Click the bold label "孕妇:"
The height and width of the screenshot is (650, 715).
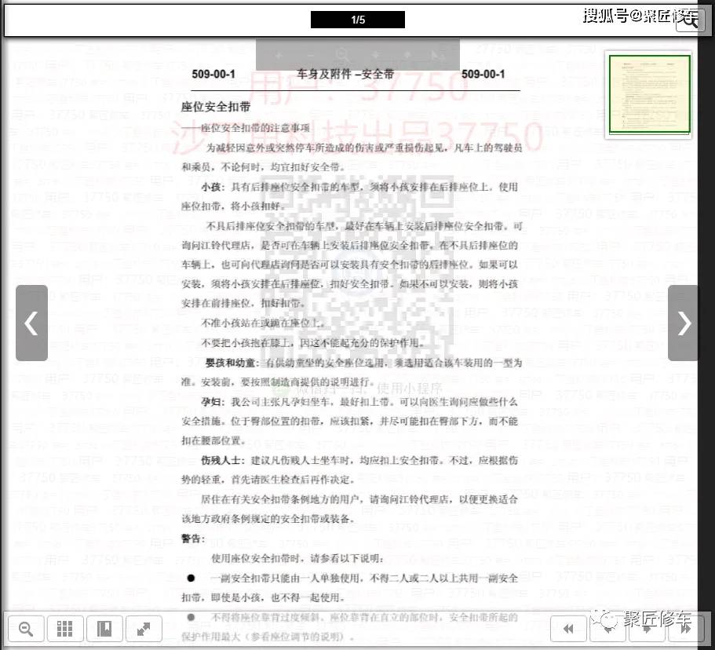213,402
